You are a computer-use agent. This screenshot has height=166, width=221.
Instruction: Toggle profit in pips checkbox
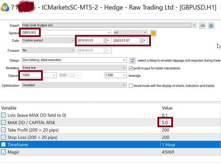(131, 68)
